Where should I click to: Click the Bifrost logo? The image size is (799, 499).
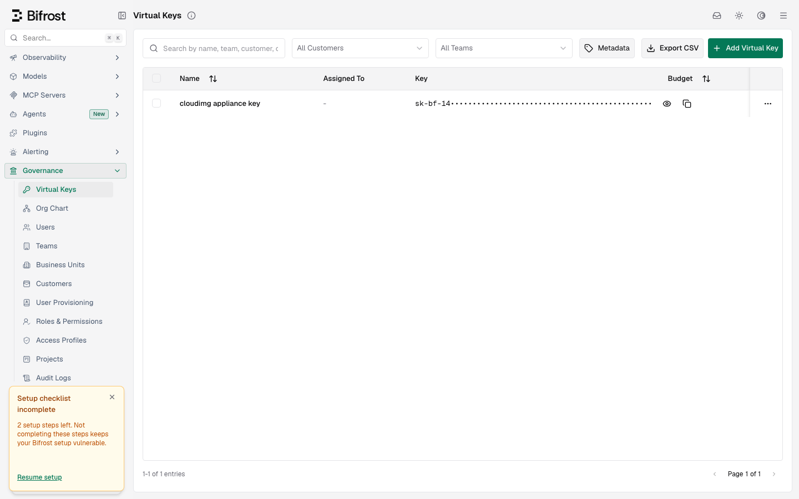coord(38,16)
